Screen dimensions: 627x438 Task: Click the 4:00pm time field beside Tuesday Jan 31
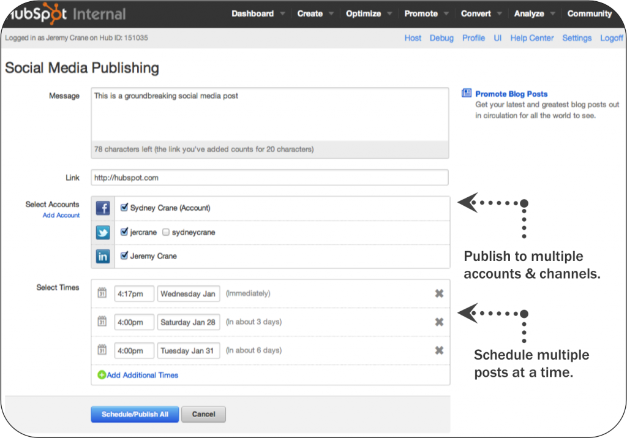134,350
